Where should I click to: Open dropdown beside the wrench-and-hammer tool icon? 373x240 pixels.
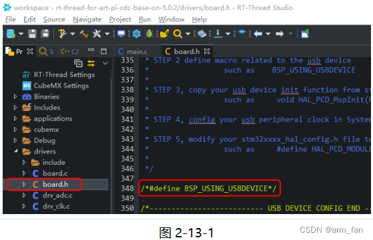(x=72, y=34)
